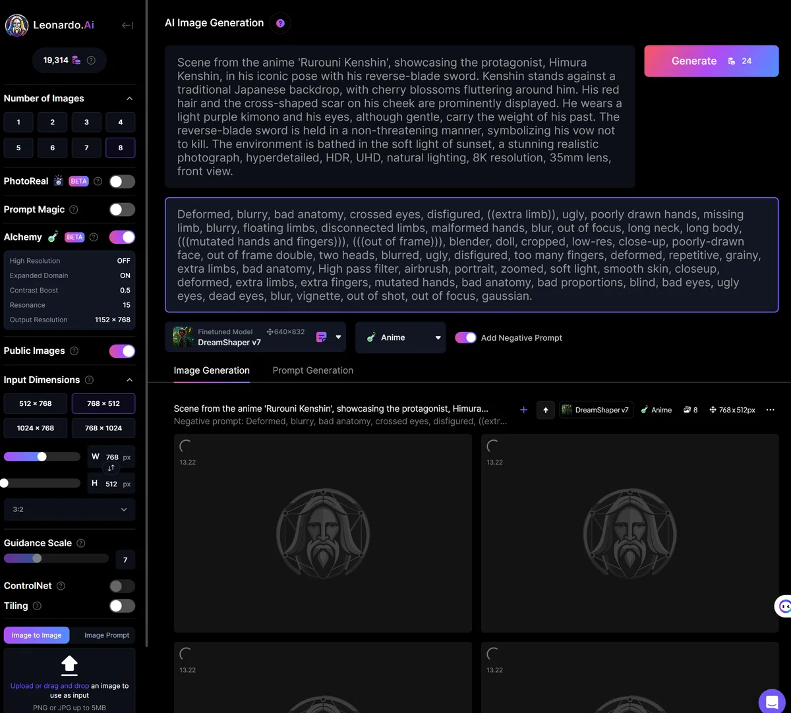Choose the 1024 × 768 dimension preset
Image resolution: width=791 pixels, height=713 pixels.
tap(36, 428)
